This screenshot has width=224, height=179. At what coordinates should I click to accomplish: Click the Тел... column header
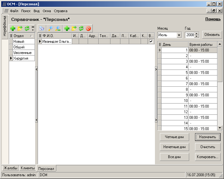pyautogui.click(x=104, y=36)
